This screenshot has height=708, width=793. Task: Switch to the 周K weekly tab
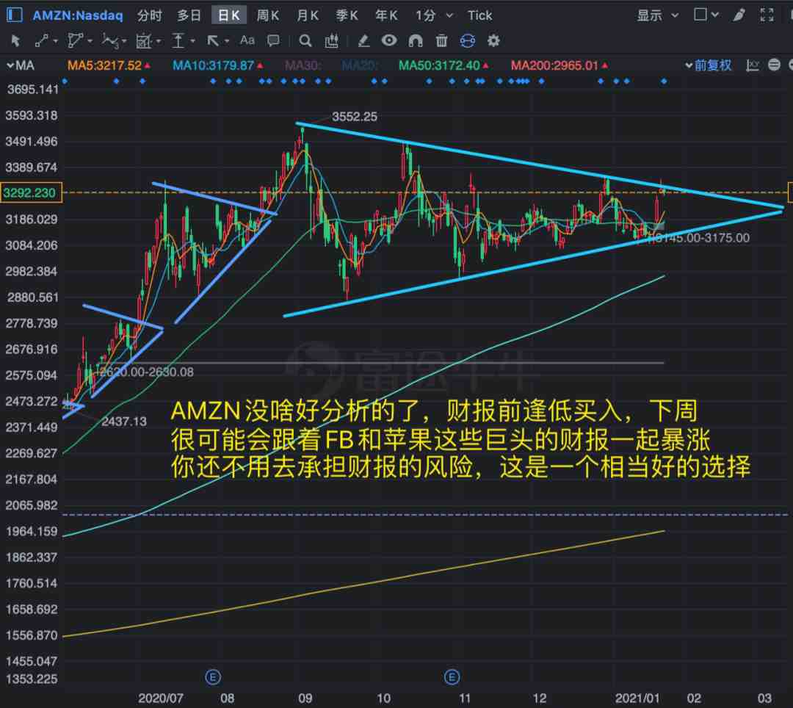[x=268, y=15]
